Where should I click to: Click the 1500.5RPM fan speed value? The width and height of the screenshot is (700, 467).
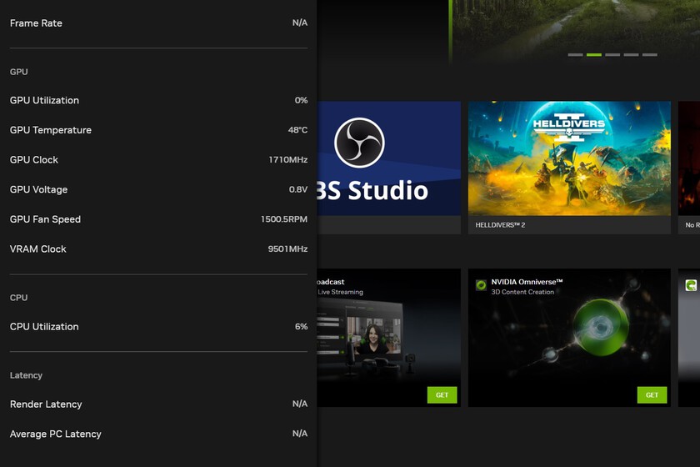click(x=284, y=219)
